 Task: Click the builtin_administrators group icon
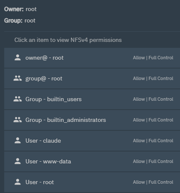17,120
